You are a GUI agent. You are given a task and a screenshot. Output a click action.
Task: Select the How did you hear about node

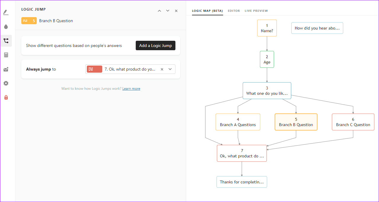[317, 28]
